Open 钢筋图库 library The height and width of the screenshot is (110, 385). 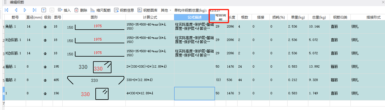coord(147,10)
